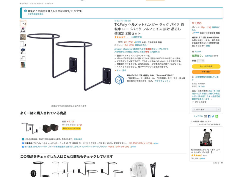
Task: Expand もっと見る to show more bullet points
Action: click(120, 70)
